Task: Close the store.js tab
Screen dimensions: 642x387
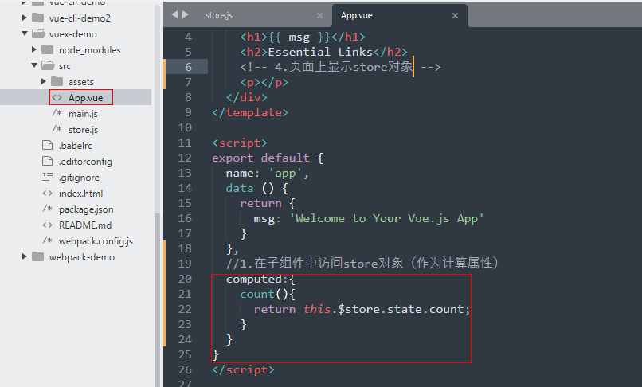Action: 319,16
